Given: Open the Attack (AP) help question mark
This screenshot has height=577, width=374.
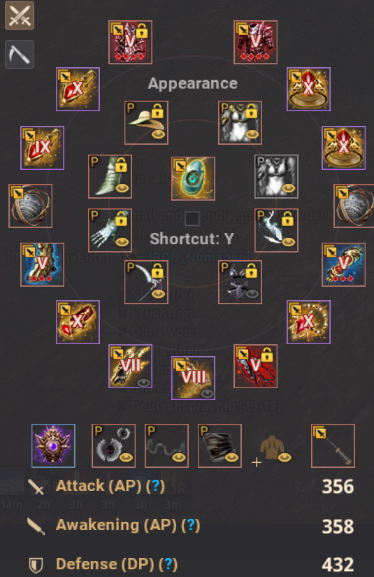Looking at the screenshot, I should coord(155,486).
